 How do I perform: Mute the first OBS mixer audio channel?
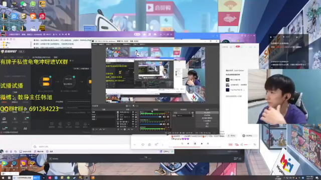tap(164, 117)
